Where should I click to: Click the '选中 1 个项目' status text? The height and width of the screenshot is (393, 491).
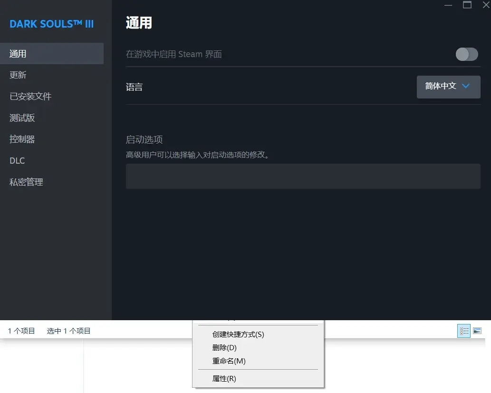pos(68,331)
